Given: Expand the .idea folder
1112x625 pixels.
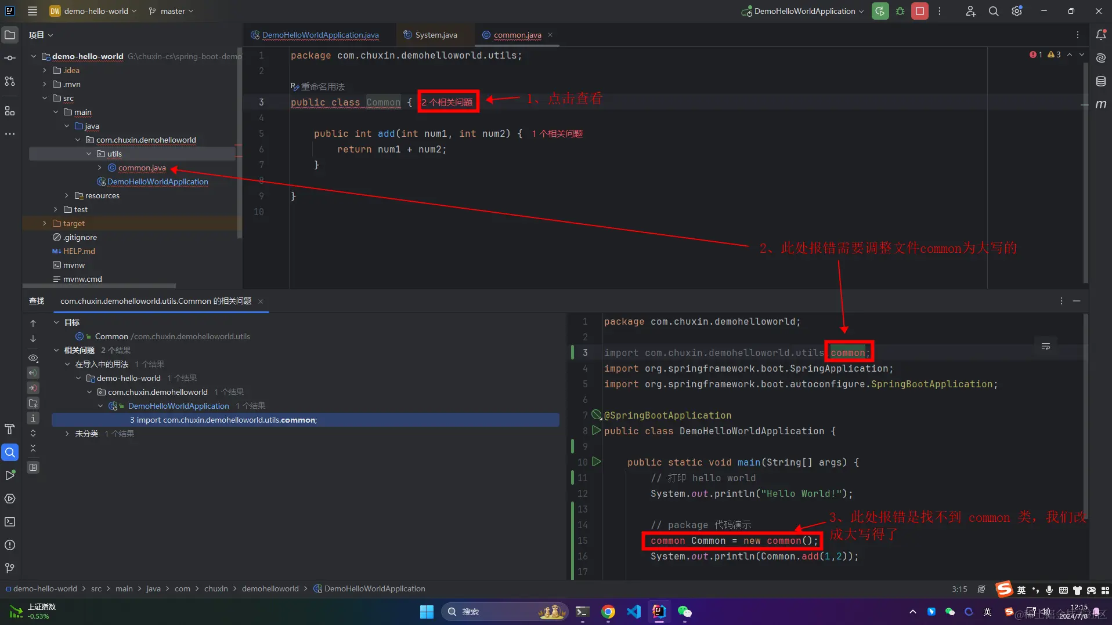Looking at the screenshot, I should point(45,70).
